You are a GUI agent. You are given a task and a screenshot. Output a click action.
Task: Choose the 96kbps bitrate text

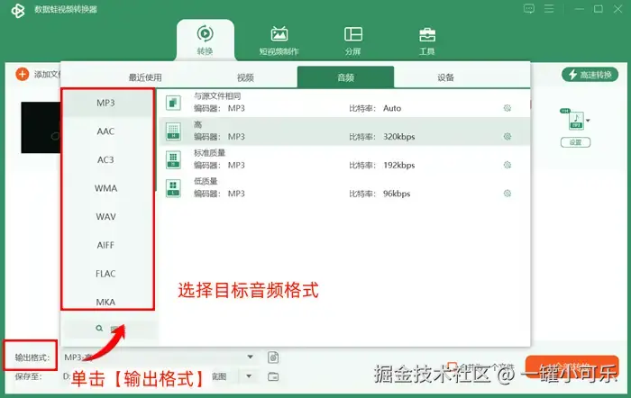click(x=397, y=194)
